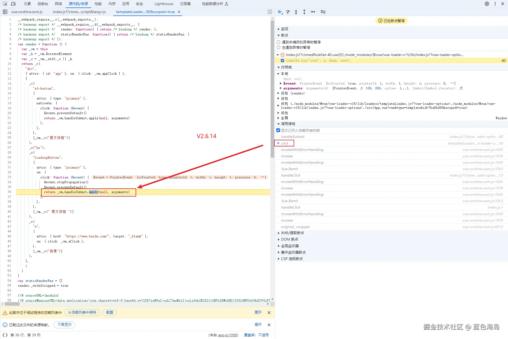Expand the 监视 watch section
This screenshot has height=339, width=508.
(279, 29)
